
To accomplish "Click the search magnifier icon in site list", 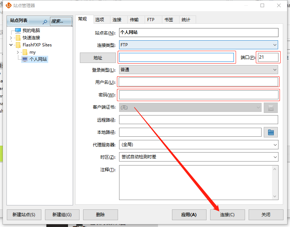I will click(45, 22).
